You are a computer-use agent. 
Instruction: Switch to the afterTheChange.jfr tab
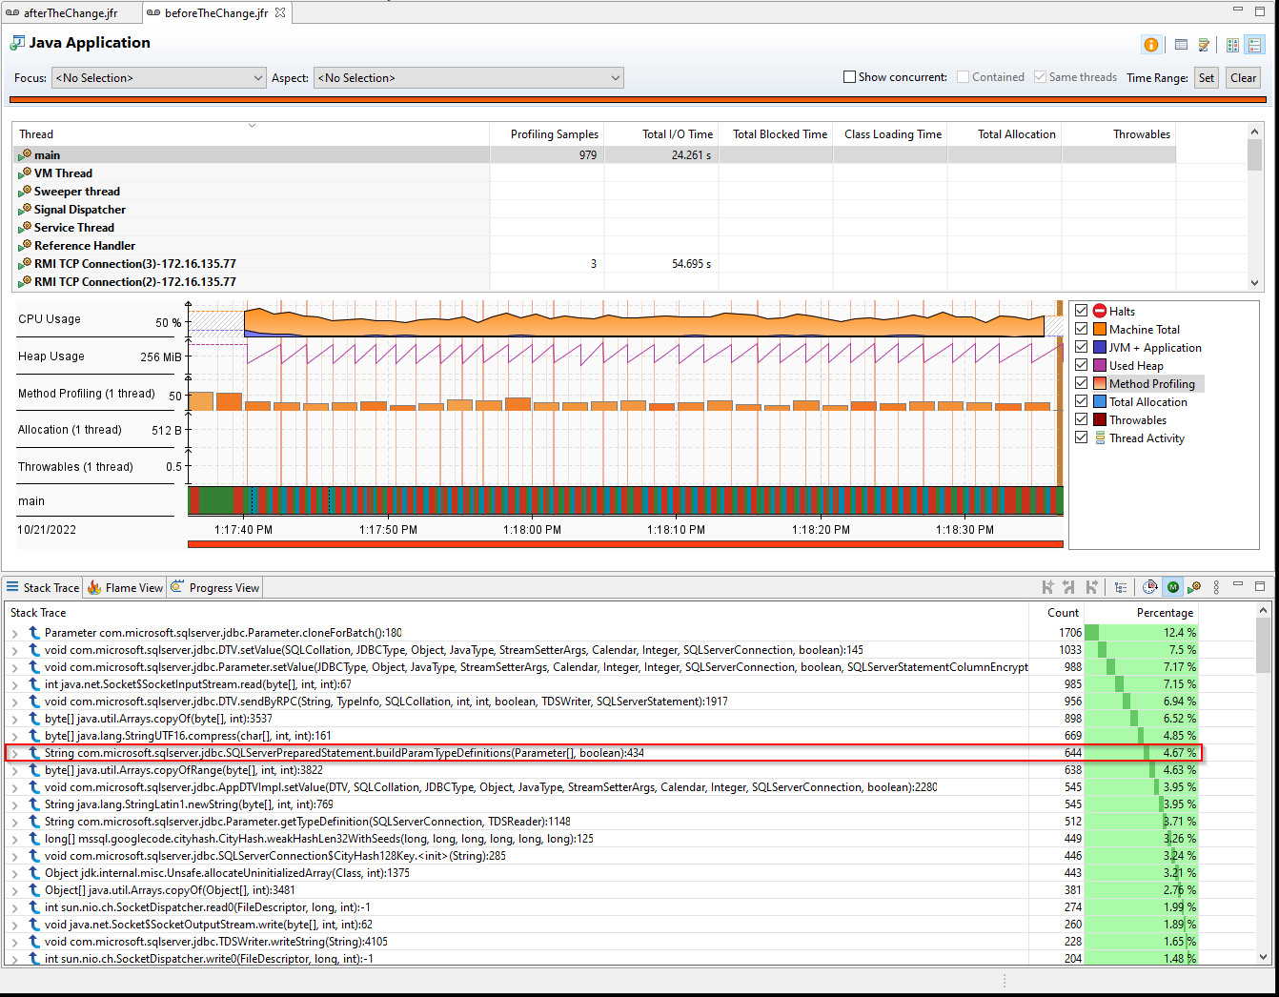(x=71, y=13)
